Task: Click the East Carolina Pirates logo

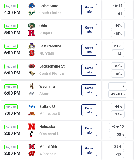Action: pyautogui.click(x=32, y=46)
